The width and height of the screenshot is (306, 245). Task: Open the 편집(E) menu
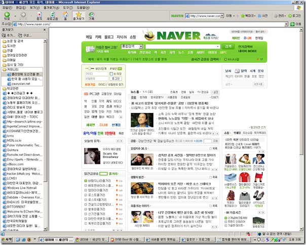pos(21,8)
